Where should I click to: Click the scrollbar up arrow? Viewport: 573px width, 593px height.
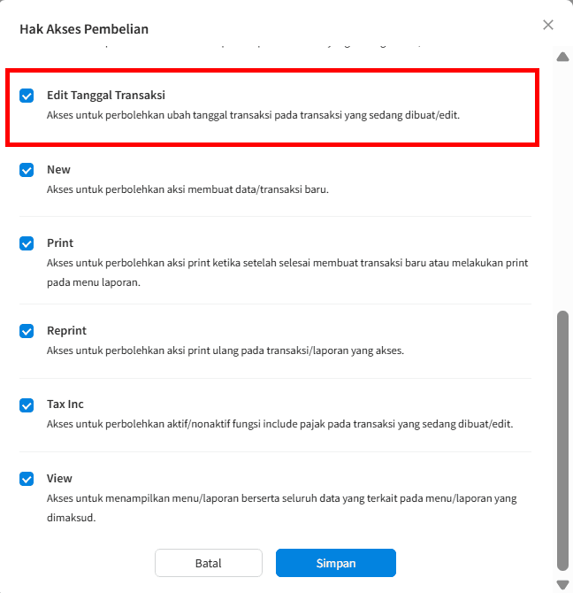pyautogui.click(x=562, y=58)
